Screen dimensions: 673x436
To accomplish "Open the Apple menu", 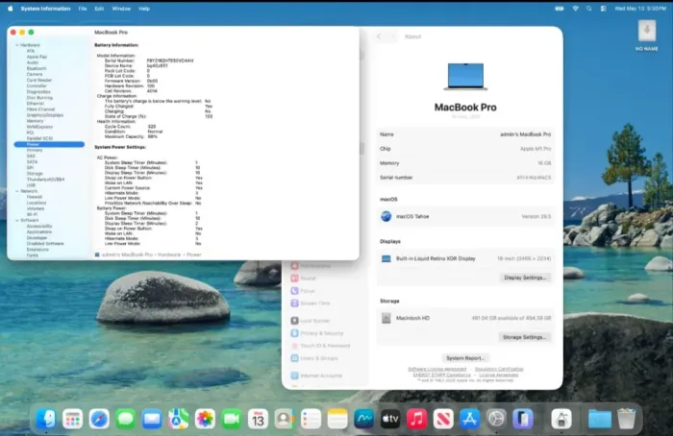I will click(x=11, y=8).
